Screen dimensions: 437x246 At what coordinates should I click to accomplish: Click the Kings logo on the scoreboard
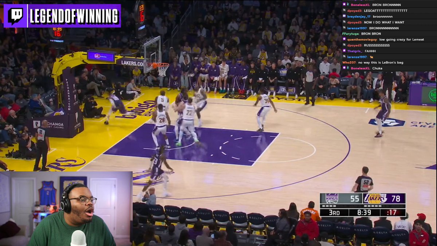click(331, 199)
